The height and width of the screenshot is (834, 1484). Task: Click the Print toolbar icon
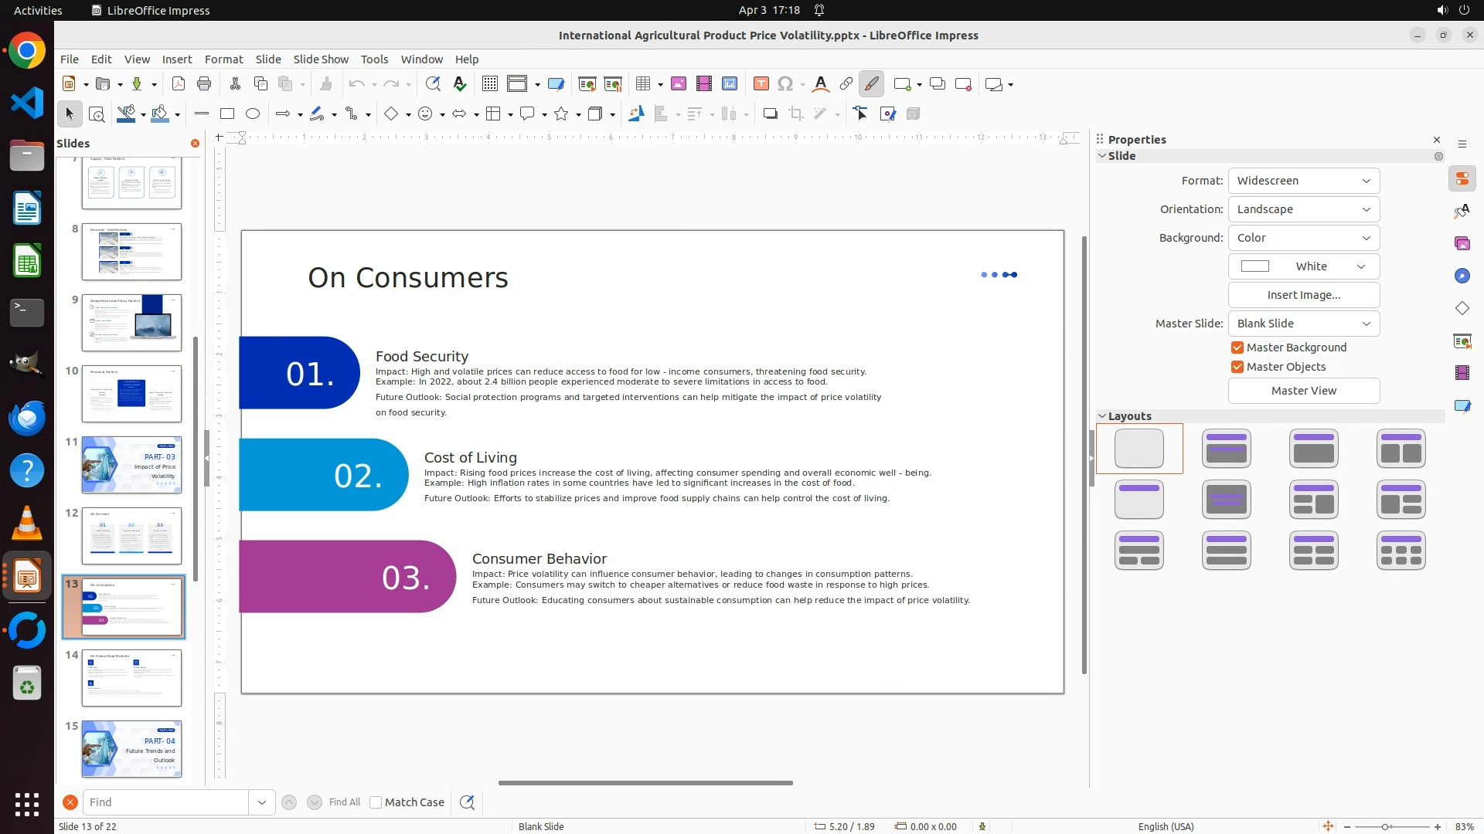click(x=204, y=84)
